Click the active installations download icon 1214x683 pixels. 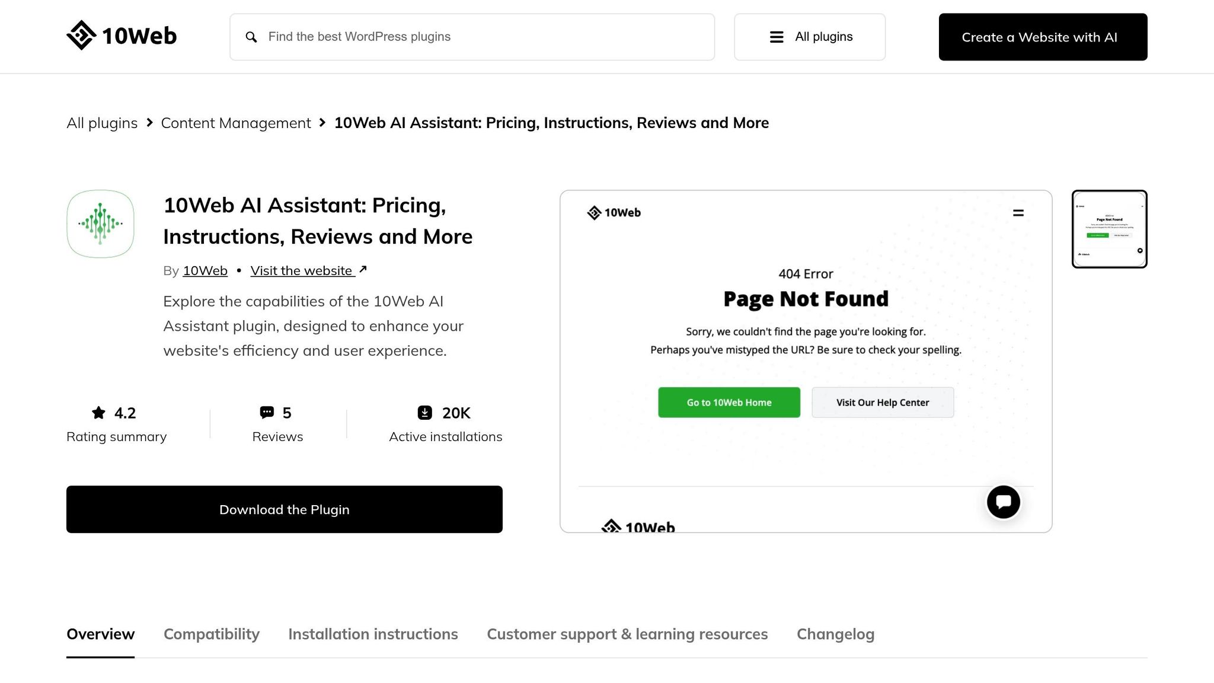coord(425,413)
